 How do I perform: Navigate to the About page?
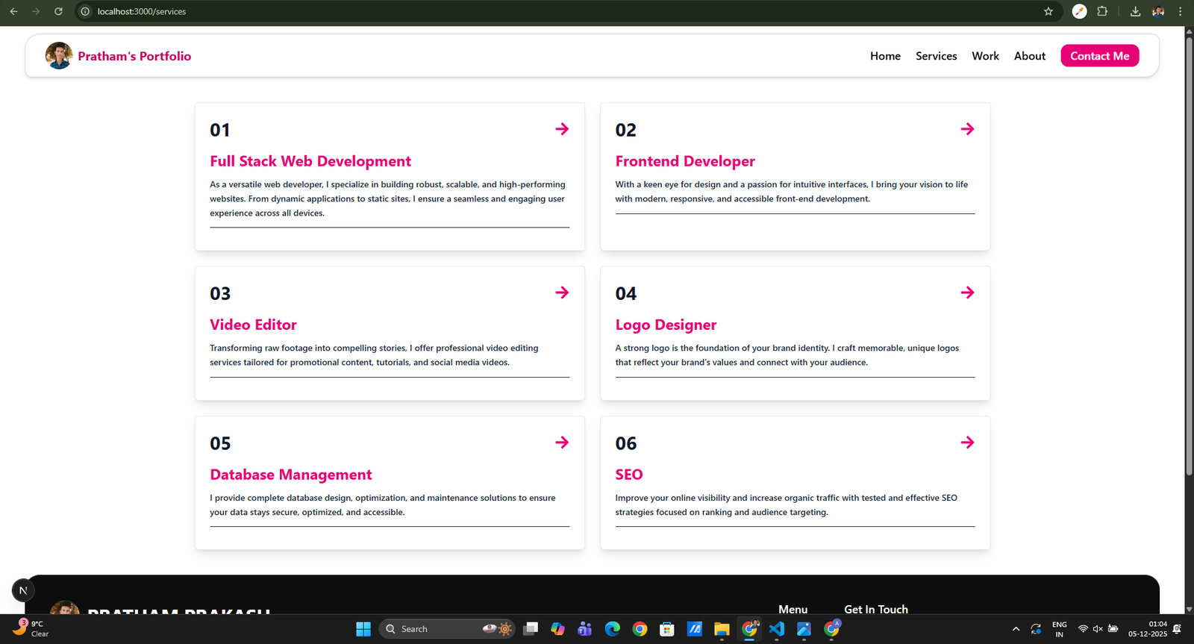pos(1029,56)
